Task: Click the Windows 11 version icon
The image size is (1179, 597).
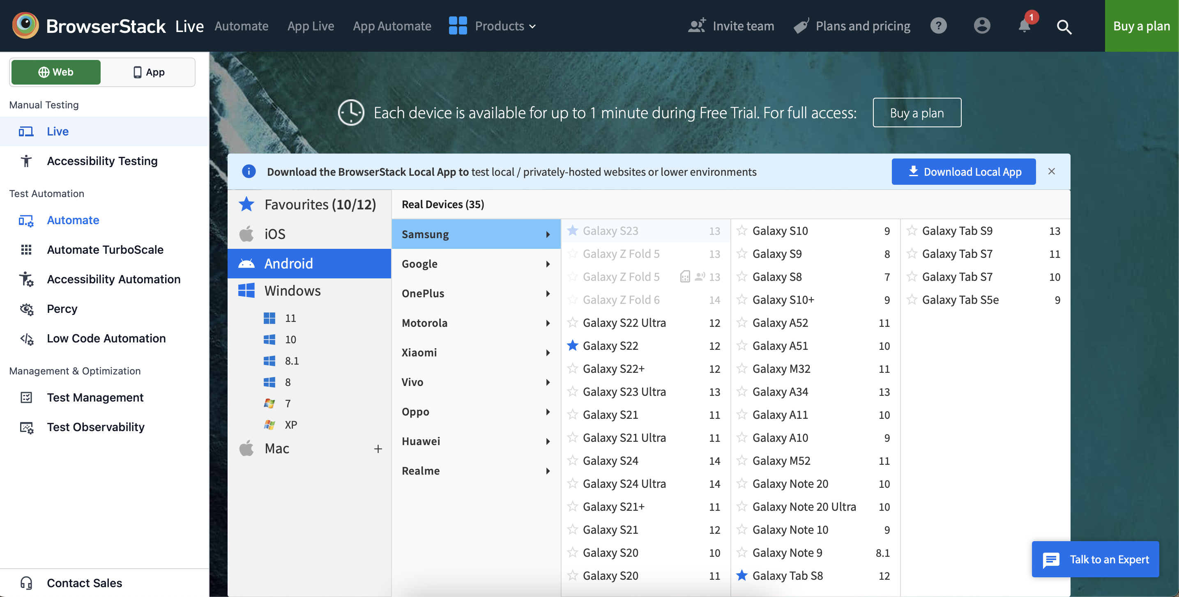Action: (269, 318)
